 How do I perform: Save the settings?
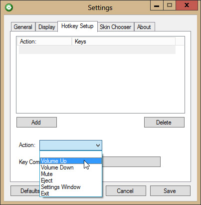tap(170, 191)
